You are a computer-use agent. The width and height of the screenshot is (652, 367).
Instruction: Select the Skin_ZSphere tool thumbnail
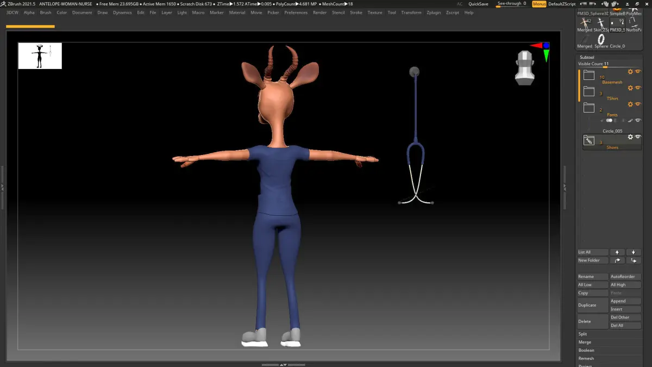(601, 23)
